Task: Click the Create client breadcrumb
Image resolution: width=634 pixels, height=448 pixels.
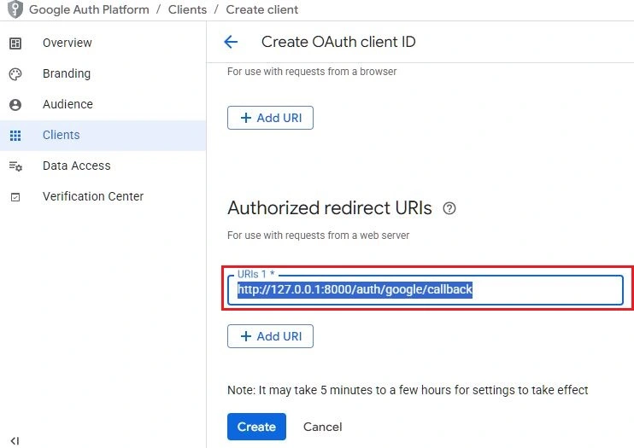Action: click(262, 9)
